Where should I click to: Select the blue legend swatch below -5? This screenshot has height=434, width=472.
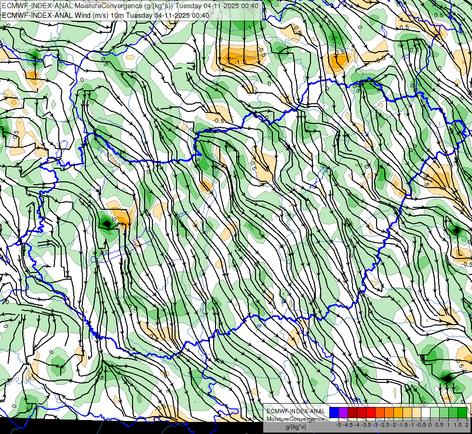(334, 412)
